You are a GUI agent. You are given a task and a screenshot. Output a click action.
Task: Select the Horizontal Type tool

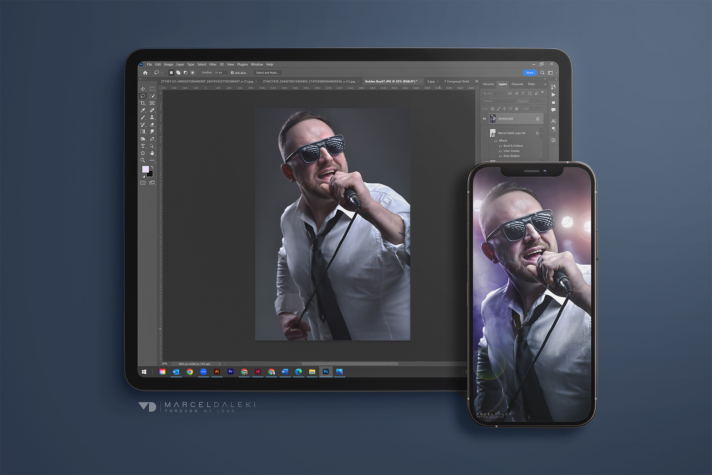[143, 146]
